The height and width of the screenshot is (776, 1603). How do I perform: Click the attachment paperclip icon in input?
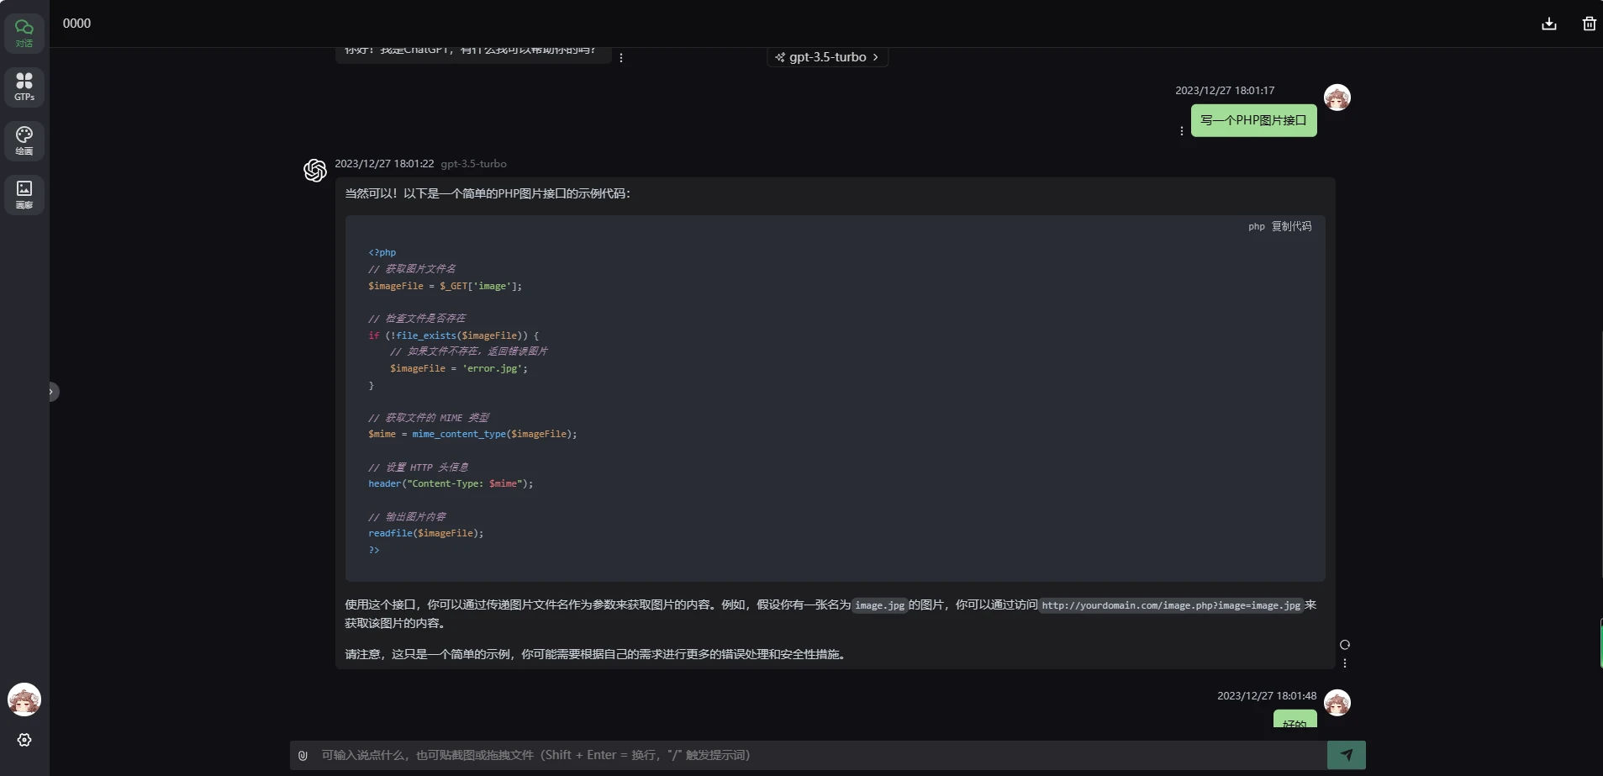tap(303, 755)
